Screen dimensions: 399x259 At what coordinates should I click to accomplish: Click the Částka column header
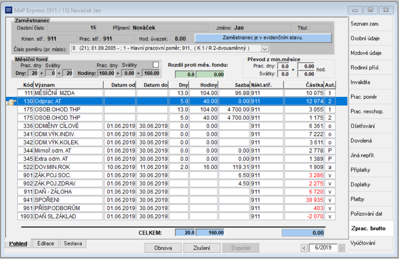(304, 85)
